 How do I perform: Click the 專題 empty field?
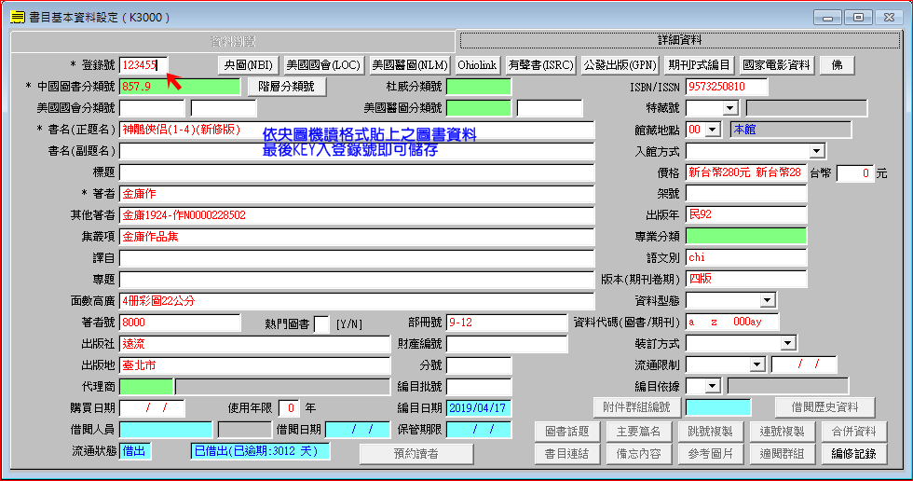pyautogui.click(x=356, y=280)
